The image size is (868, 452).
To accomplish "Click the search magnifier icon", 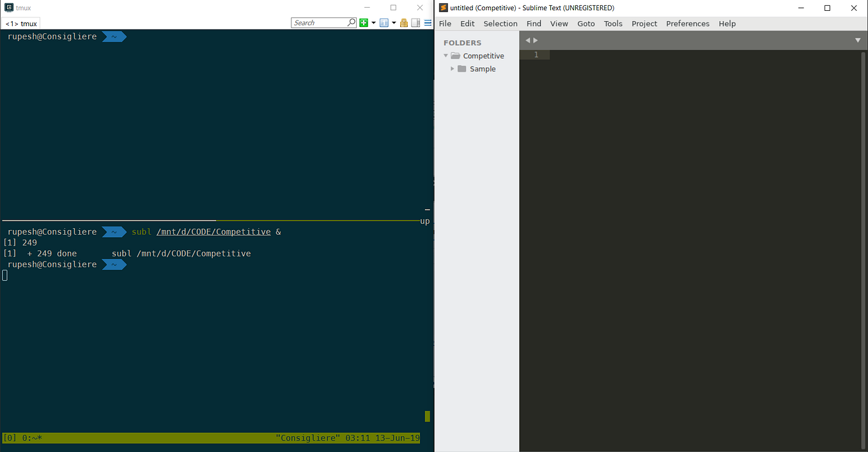I will [351, 22].
